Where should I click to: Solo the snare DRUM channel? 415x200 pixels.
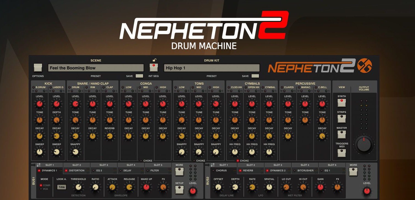(x=79, y=91)
